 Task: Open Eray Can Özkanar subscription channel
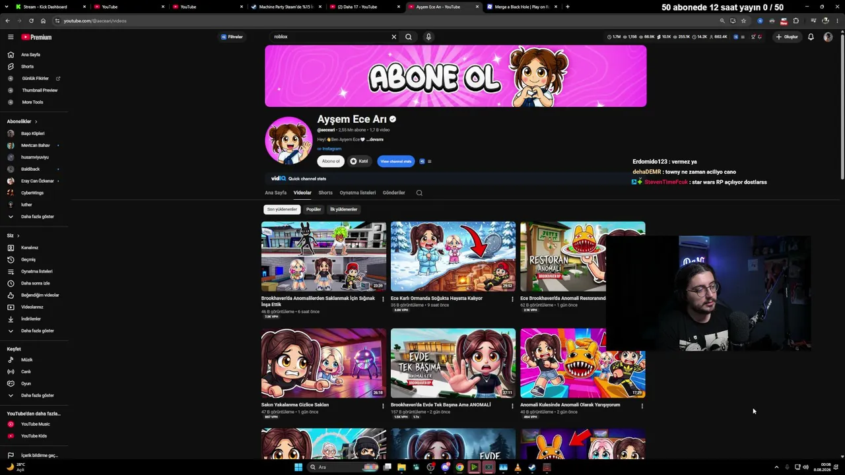(34, 181)
